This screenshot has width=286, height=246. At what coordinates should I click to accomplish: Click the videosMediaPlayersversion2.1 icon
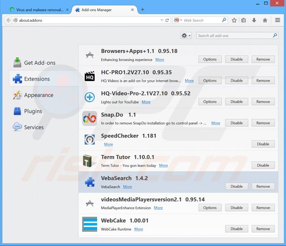(90, 203)
